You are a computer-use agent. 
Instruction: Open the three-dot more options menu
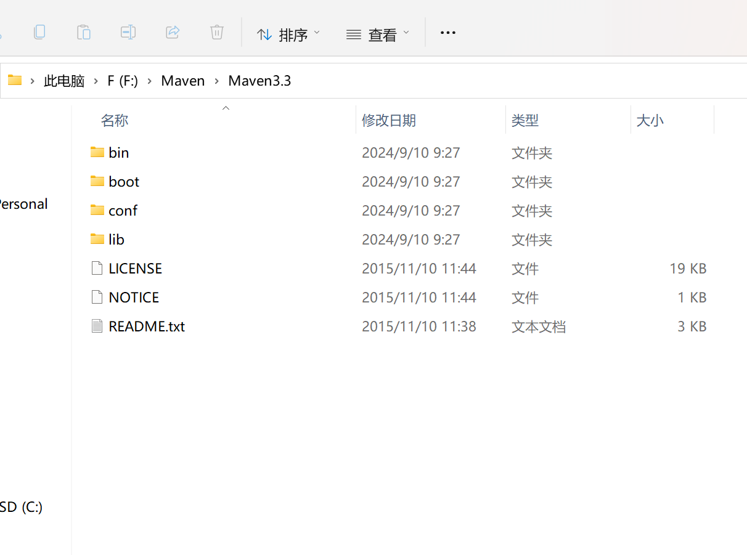(448, 33)
